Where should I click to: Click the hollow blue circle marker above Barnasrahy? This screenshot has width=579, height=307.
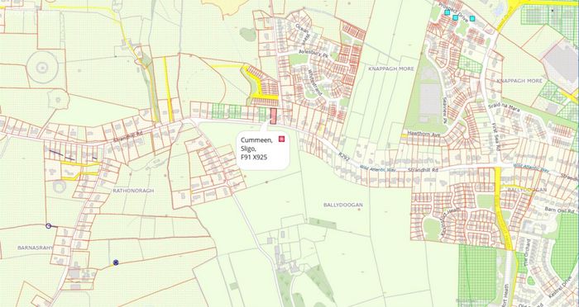point(48,225)
